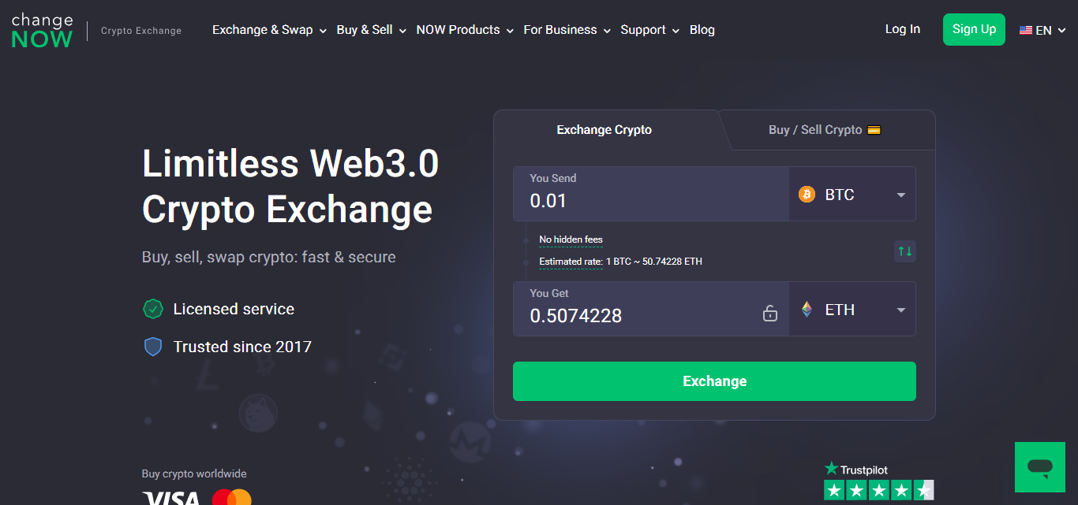Image resolution: width=1078 pixels, height=505 pixels.
Task: Click the Trustpilot star rating row
Action: [879, 490]
